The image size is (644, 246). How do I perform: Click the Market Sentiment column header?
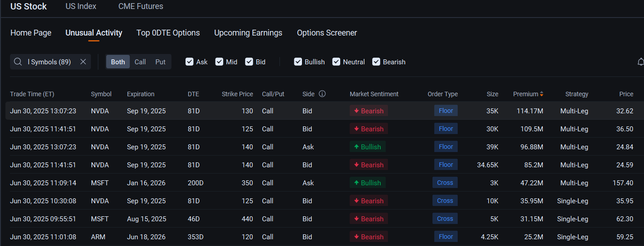point(374,94)
